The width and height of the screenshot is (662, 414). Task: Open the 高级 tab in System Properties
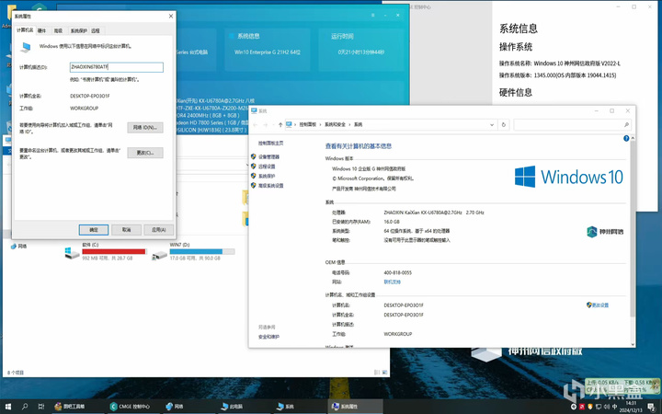coord(58,30)
